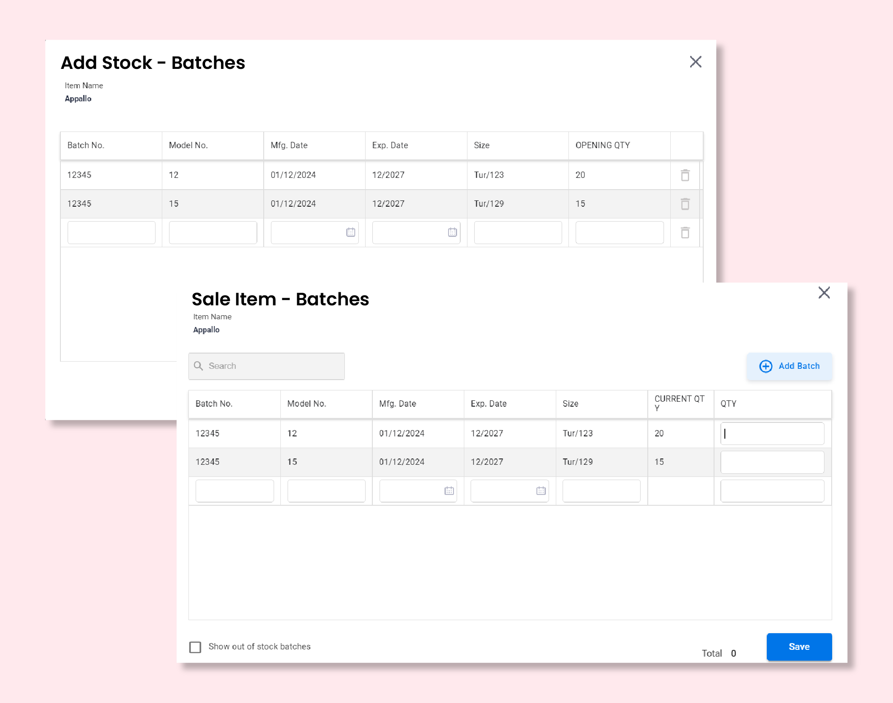893x703 pixels.
Task: Delete first batch row with size Tur/123
Action: (685, 175)
